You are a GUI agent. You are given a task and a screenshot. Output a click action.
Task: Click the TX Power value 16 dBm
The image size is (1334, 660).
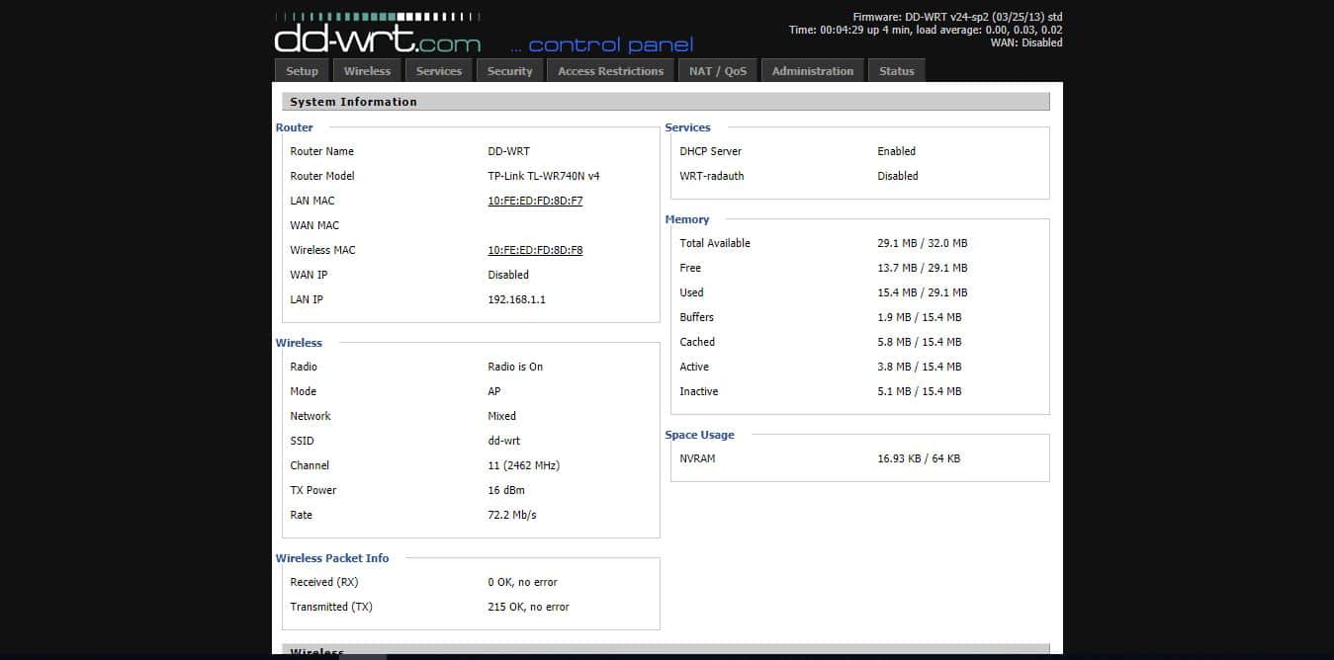pos(506,490)
